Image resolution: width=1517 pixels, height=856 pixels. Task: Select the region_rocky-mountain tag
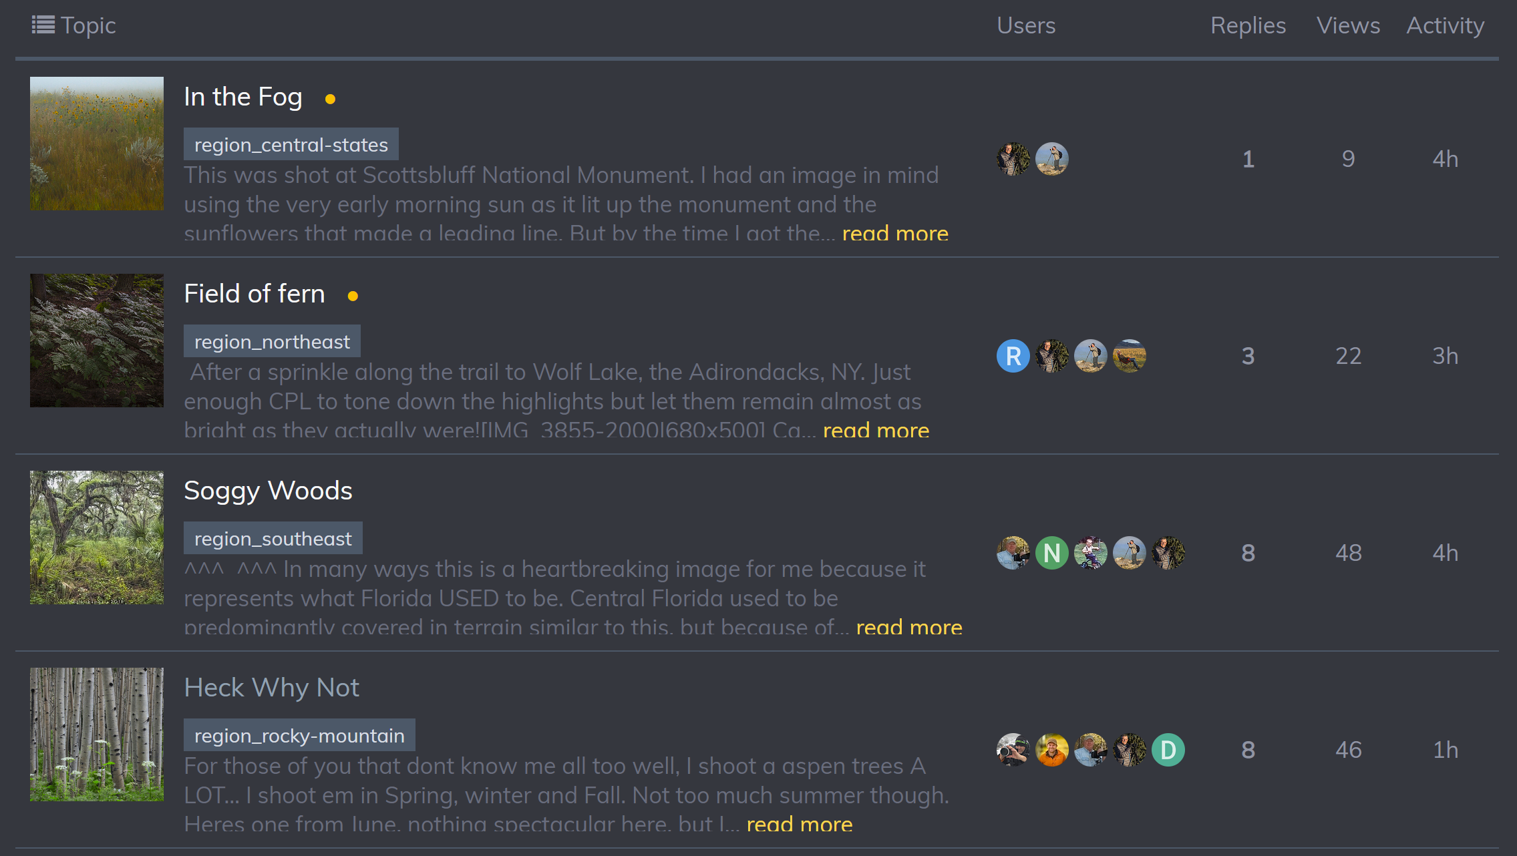299,736
